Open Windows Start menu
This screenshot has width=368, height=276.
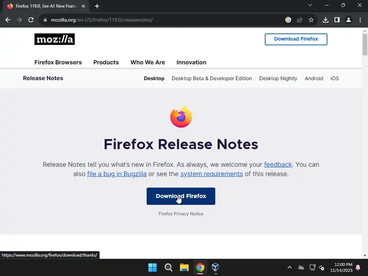click(x=152, y=267)
